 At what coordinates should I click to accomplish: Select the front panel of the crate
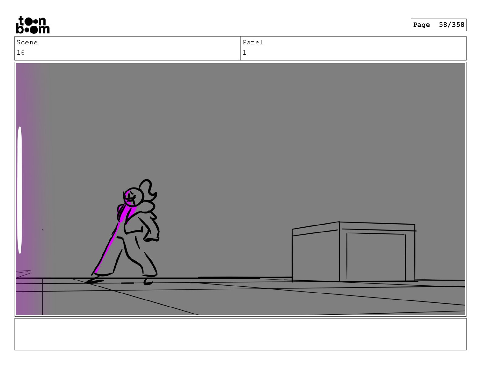[377, 256]
